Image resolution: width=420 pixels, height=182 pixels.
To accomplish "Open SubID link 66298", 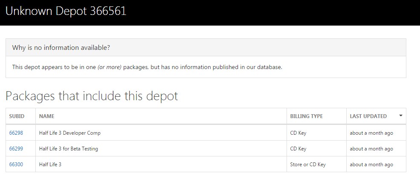I will [x=16, y=133].
